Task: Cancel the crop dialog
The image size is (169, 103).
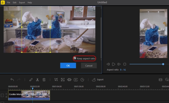Action: point(89,65)
